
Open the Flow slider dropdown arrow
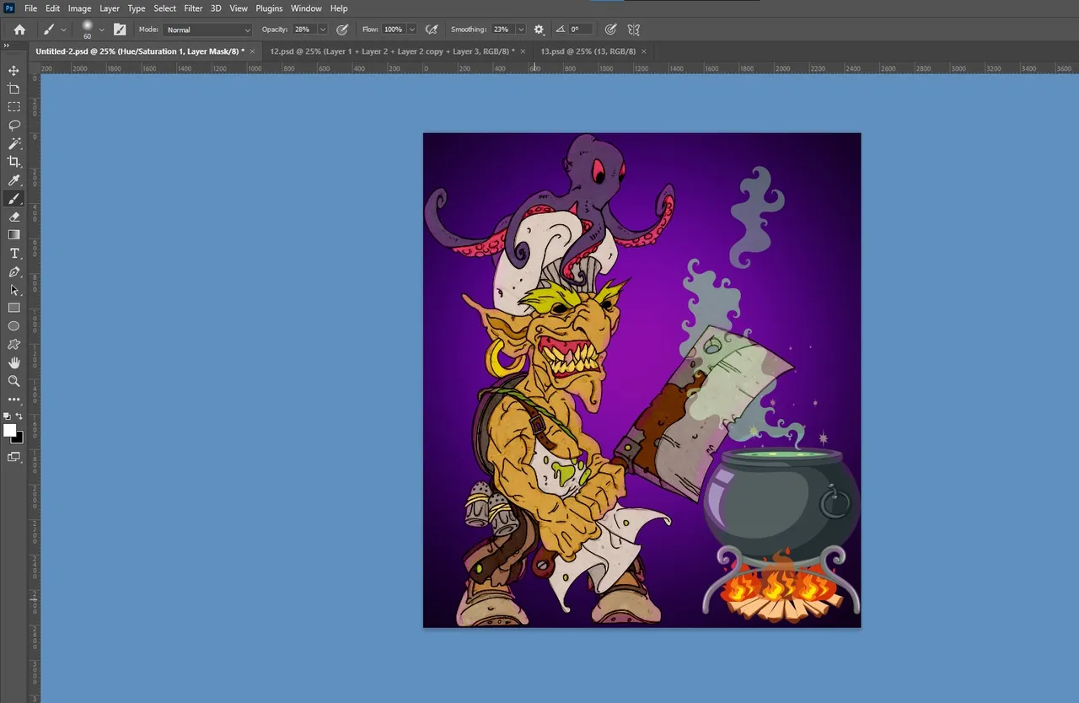411,30
